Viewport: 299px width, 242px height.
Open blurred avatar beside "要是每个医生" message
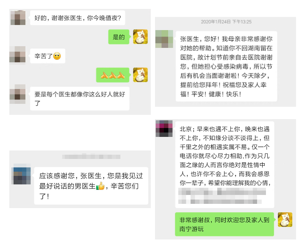click(x=17, y=94)
